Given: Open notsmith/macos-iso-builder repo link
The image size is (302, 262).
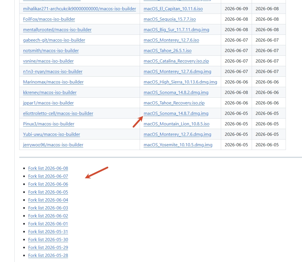Looking at the screenshot, I should tap(51, 50).
